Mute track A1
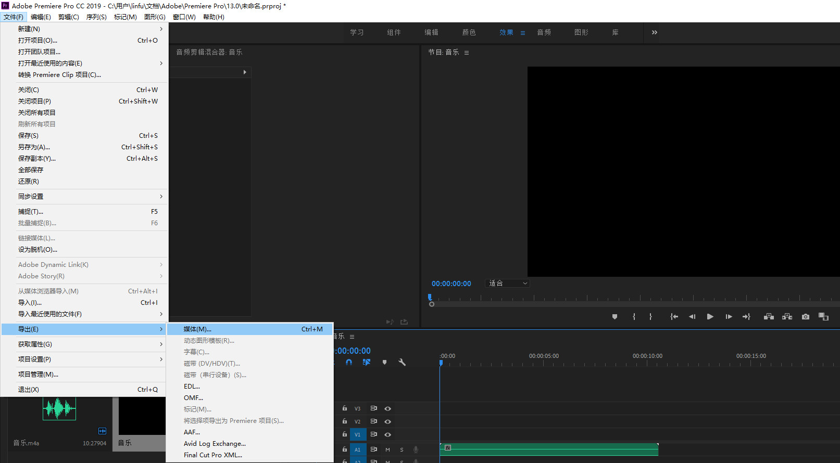 387,449
